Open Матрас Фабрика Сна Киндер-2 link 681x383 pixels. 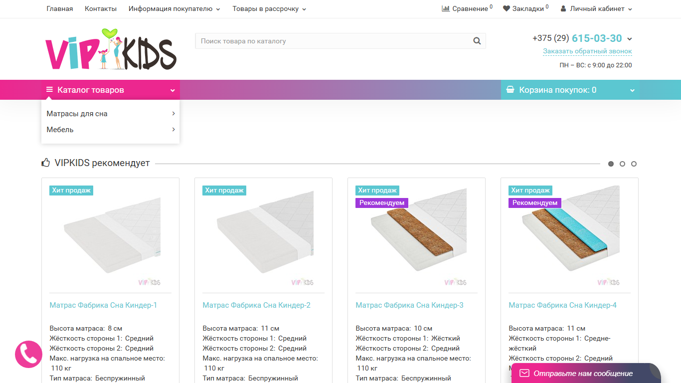[x=256, y=305]
